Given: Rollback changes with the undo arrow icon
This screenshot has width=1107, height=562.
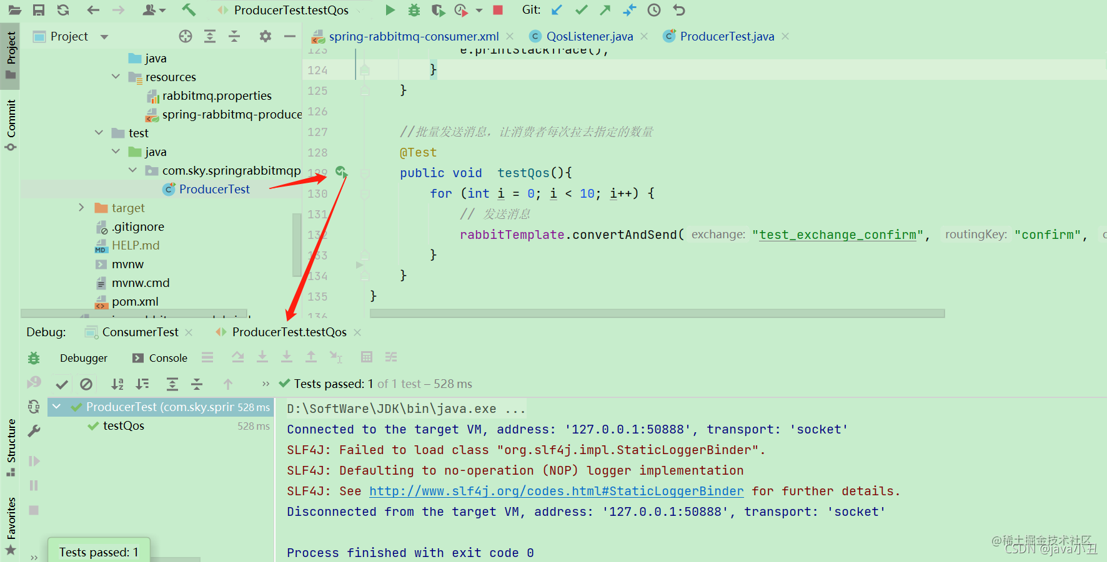Looking at the screenshot, I should (x=679, y=10).
